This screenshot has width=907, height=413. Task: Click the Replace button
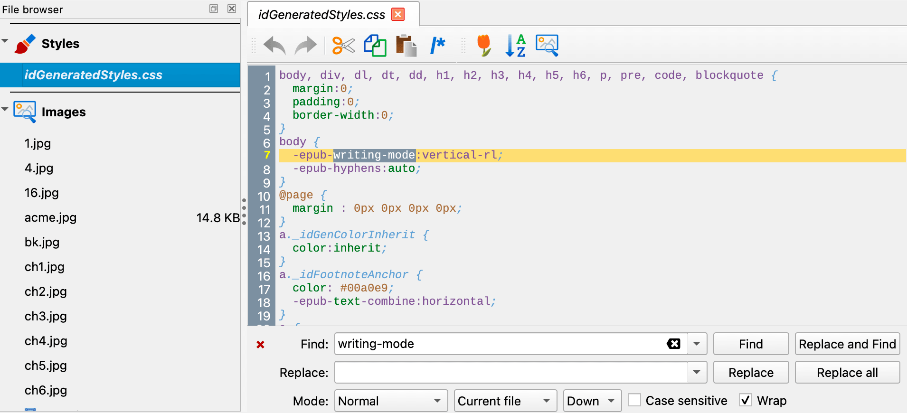(x=751, y=372)
